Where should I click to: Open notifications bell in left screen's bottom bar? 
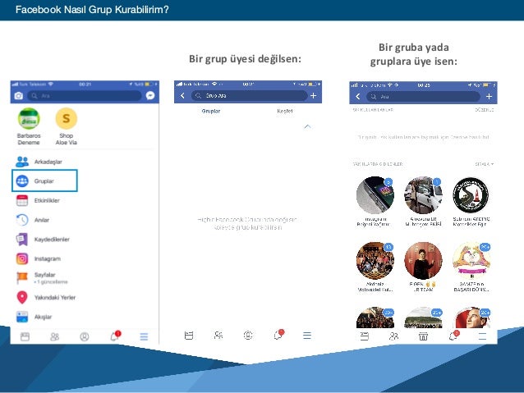tap(115, 336)
